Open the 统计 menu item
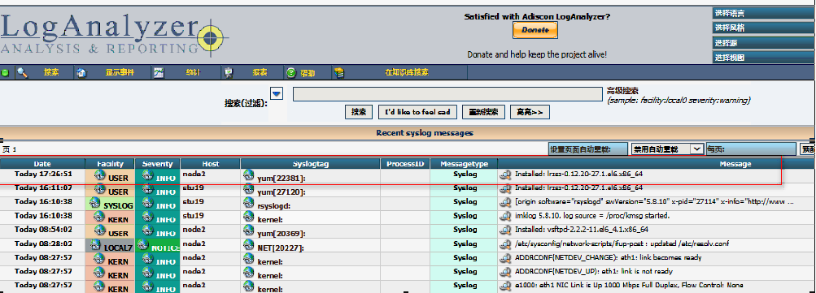 tap(193, 73)
